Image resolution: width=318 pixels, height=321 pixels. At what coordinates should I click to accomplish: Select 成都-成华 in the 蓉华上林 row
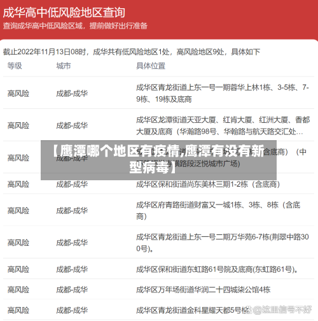point(72,94)
